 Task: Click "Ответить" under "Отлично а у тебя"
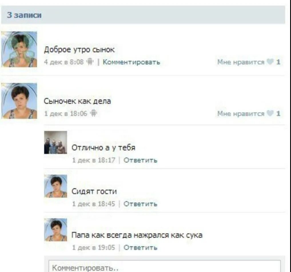point(140,160)
